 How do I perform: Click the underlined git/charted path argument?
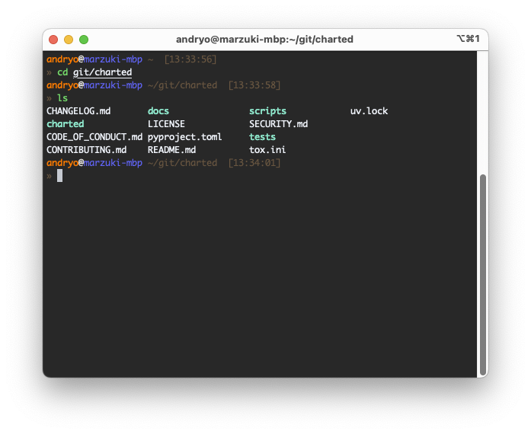(102, 72)
